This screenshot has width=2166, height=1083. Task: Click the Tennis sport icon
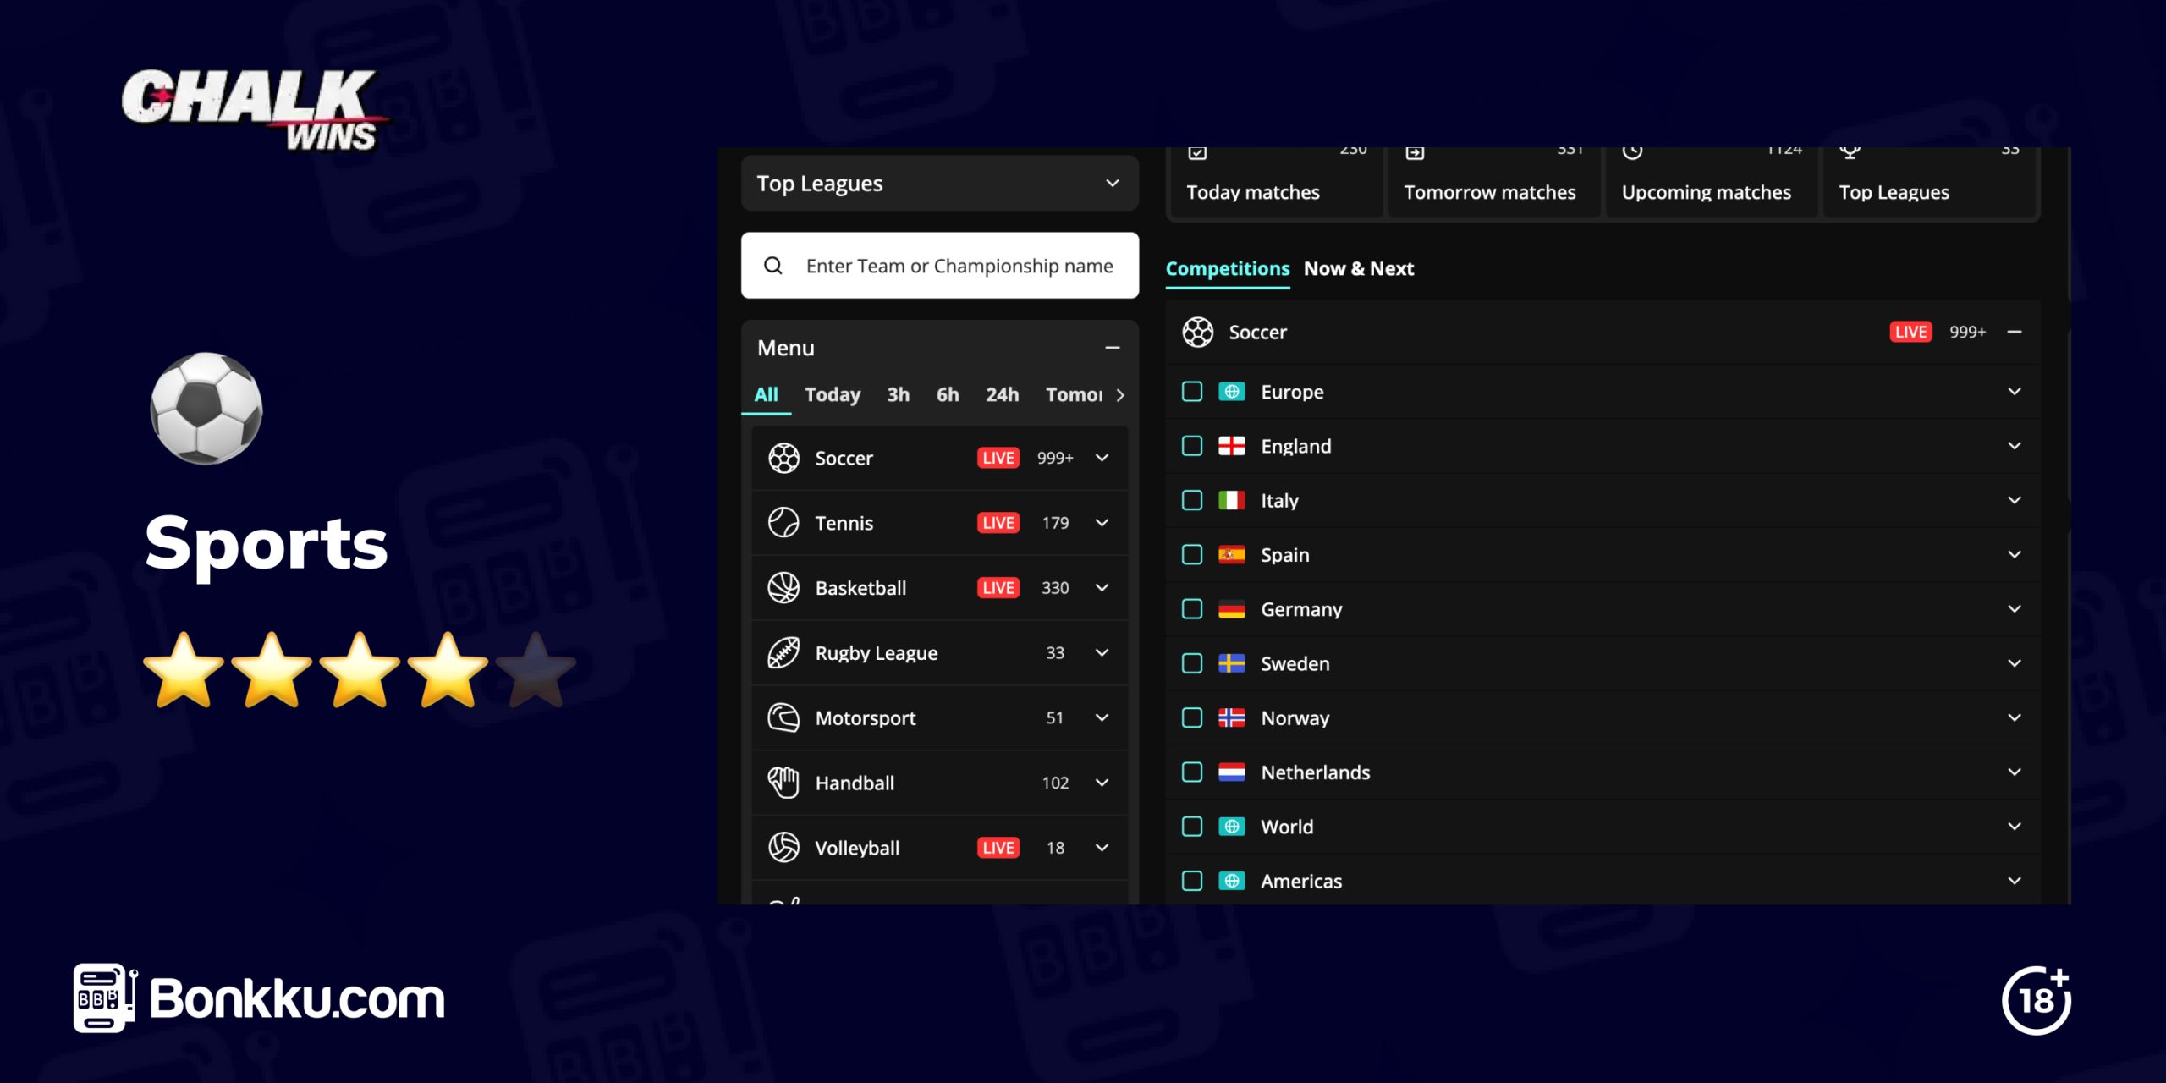782,522
